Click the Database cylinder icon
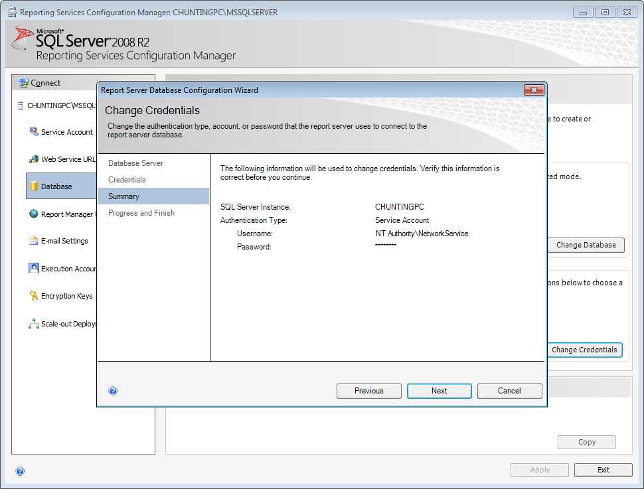This screenshot has height=489, width=644. (x=34, y=186)
